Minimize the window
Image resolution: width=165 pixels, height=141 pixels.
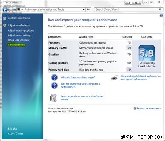point(146,2)
